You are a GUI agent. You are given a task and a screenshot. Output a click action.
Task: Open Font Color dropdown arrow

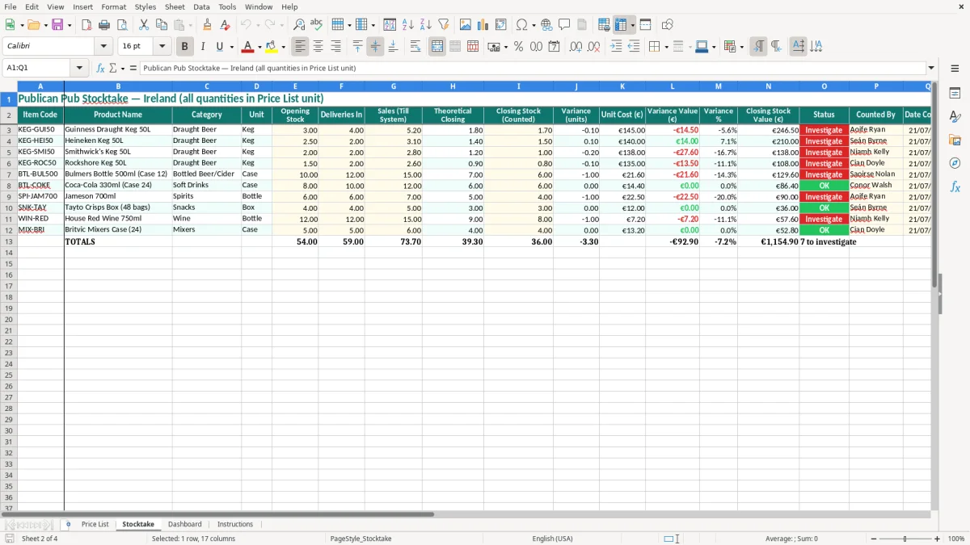coord(259,47)
